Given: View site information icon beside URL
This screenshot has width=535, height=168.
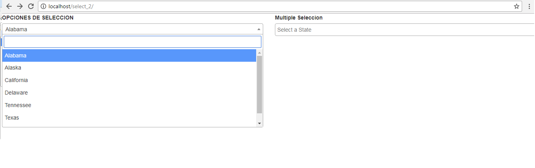Looking at the screenshot, I should [x=43, y=6].
